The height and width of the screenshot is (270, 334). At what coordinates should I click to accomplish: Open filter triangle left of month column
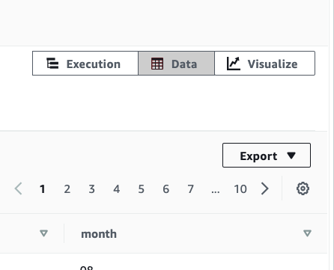[x=43, y=233]
